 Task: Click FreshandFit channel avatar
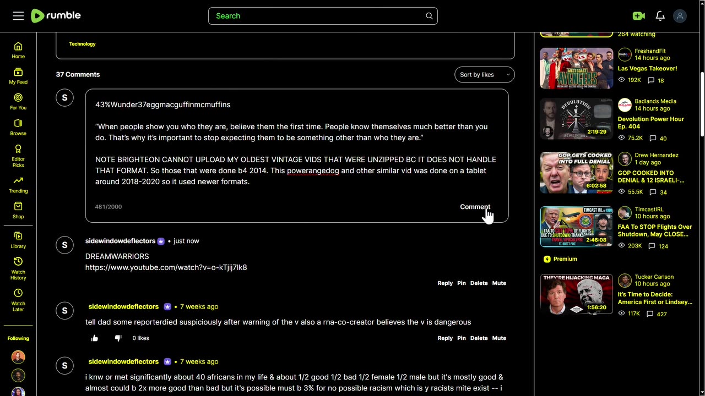(625, 54)
